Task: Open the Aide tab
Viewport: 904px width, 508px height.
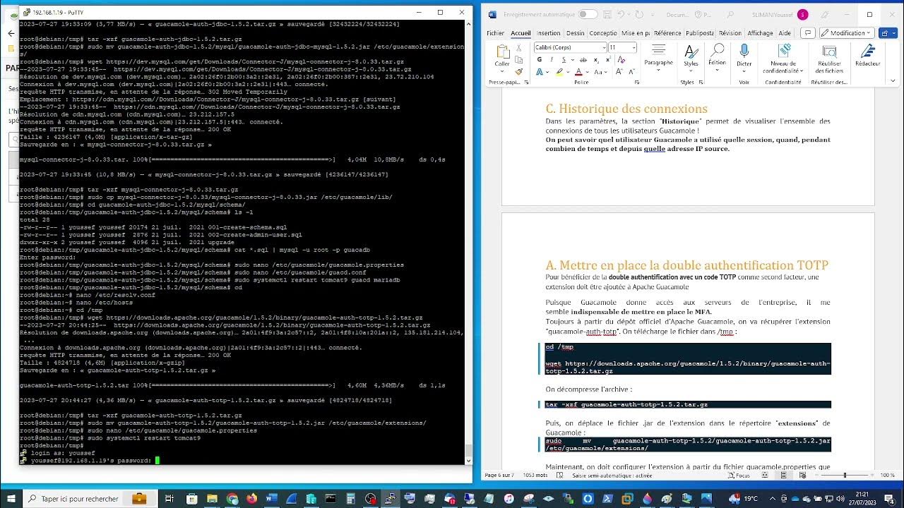Action: coord(785,32)
